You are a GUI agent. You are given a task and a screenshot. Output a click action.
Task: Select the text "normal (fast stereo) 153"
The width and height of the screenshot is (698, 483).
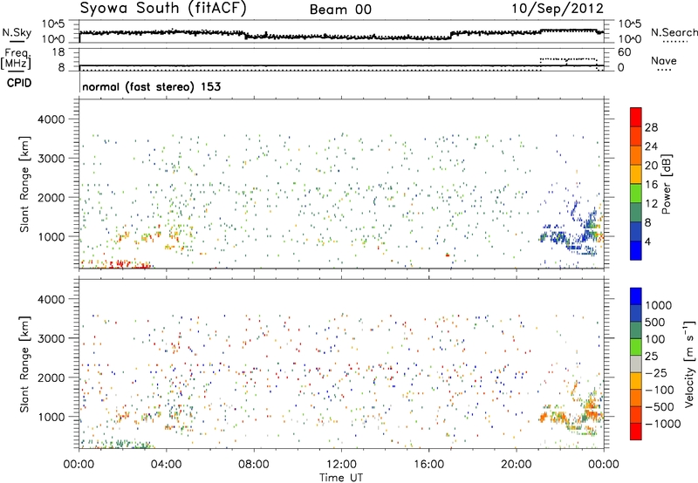[x=151, y=86]
